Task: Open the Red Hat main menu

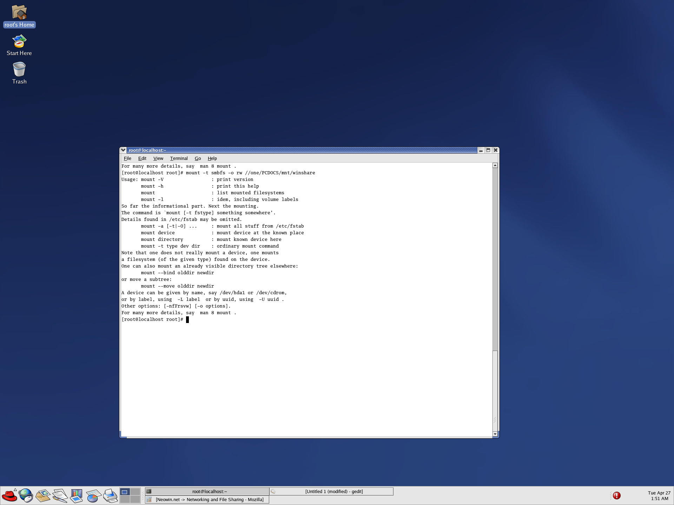Action: (x=9, y=496)
